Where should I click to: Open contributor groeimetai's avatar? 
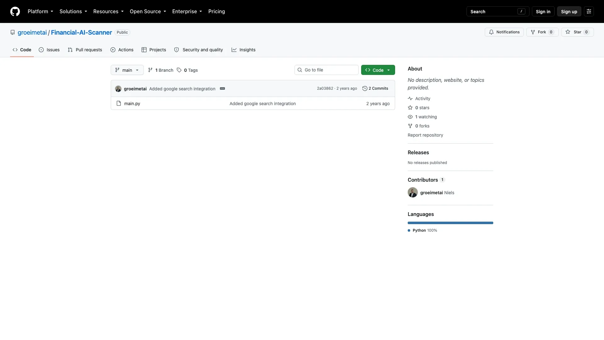(x=413, y=192)
